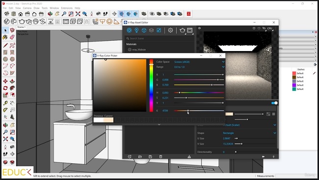Click the purge broom icon in Asset Editor footer
This screenshot has height=180, width=319.
[189, 156]
